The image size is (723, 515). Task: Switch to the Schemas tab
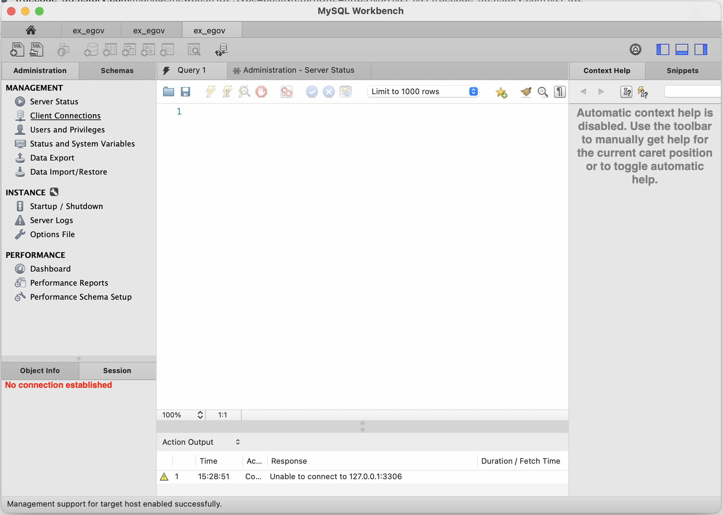click(x=117, y=71)
